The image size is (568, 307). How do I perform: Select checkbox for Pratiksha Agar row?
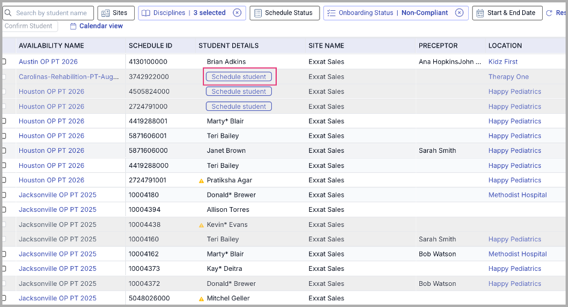(x=4, y=180)
